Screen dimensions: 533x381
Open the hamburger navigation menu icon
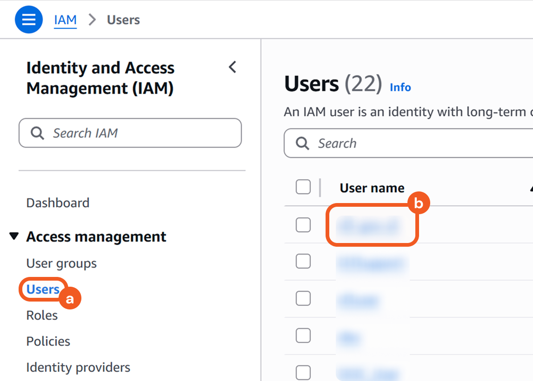coord(29,20)
